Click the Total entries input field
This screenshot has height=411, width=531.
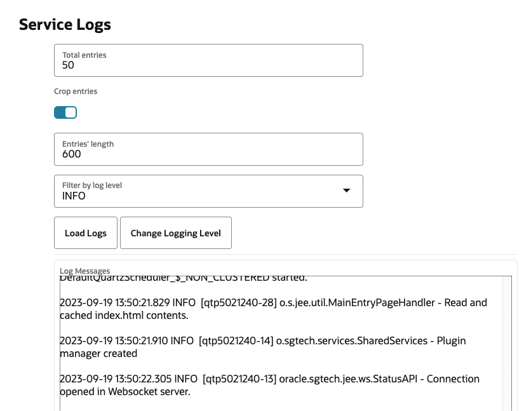tap(208, 60)
